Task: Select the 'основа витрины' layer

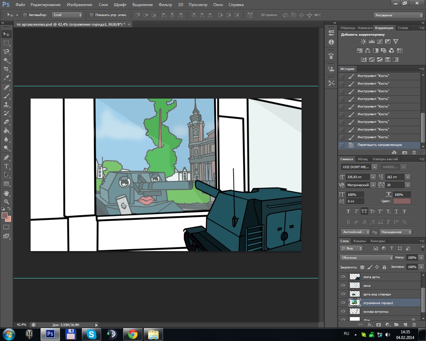Action: click(376, 312)
